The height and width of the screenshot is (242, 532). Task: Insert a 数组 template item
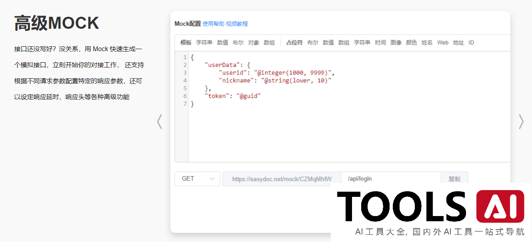point(269,43)
